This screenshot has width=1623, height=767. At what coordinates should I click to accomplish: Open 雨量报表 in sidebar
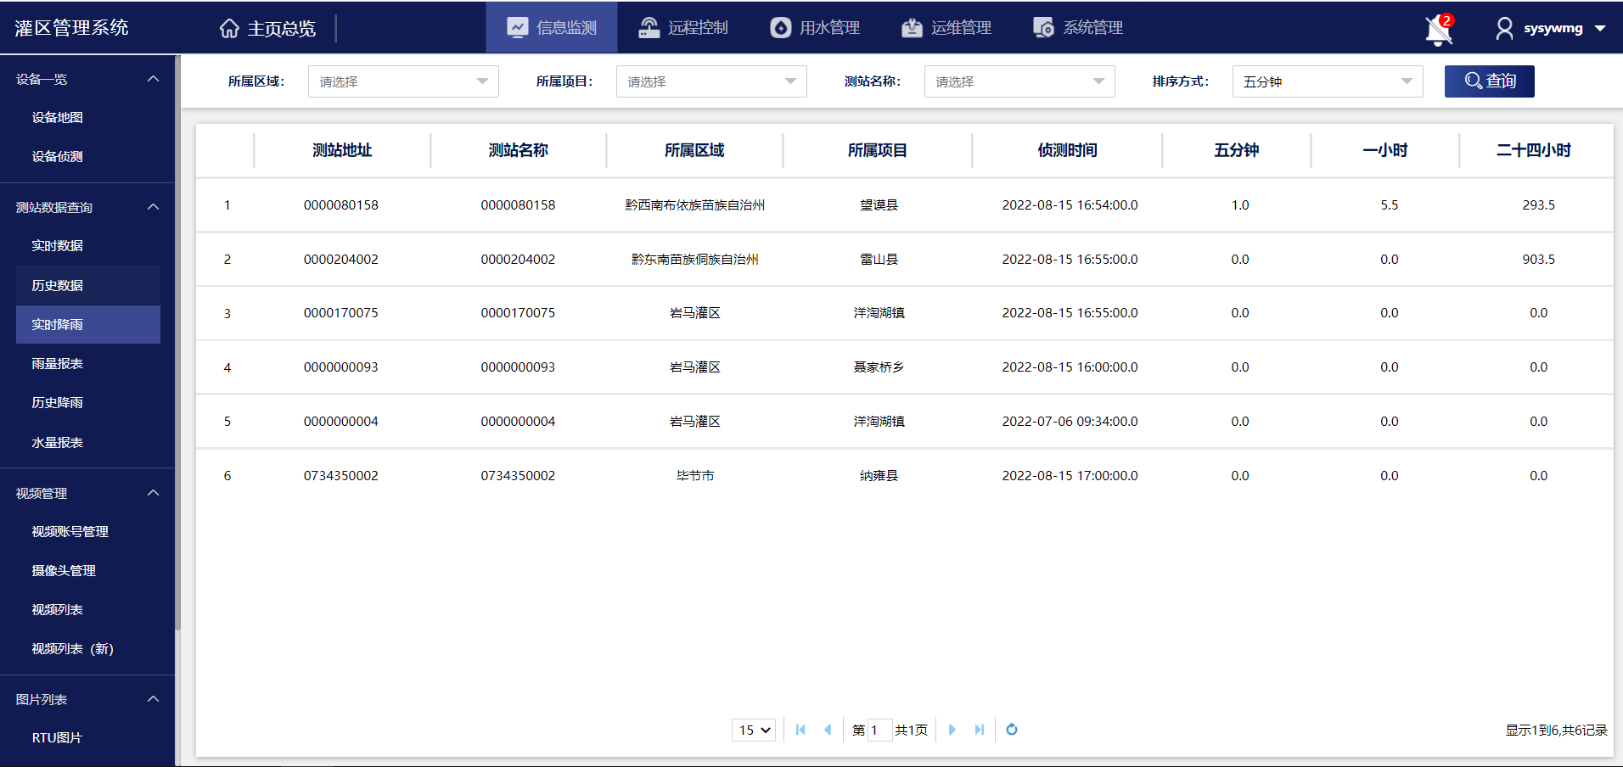click(57, 363)
